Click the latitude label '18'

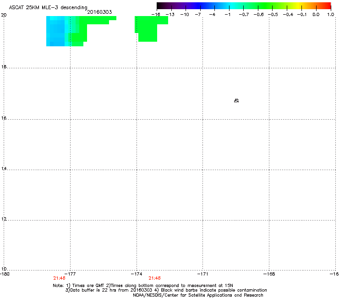(x=4, y=66)
